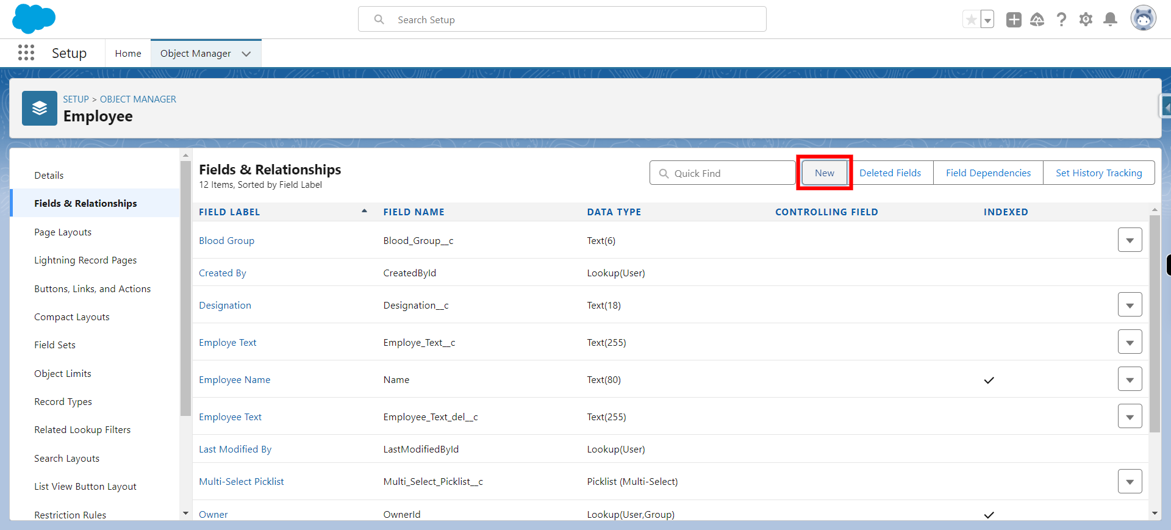
Task: Open the Blood Group field
Action: [x=226, y=241]
